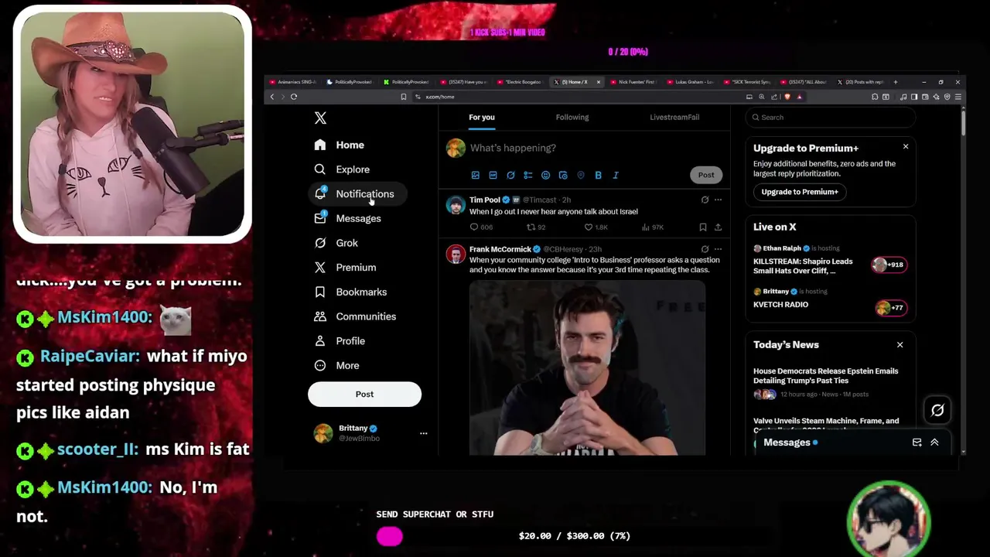Click the Grok icon in the composer toolbar

[x=510, y=176]
